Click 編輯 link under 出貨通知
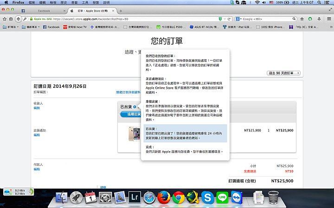 click(x=37, y=135)
